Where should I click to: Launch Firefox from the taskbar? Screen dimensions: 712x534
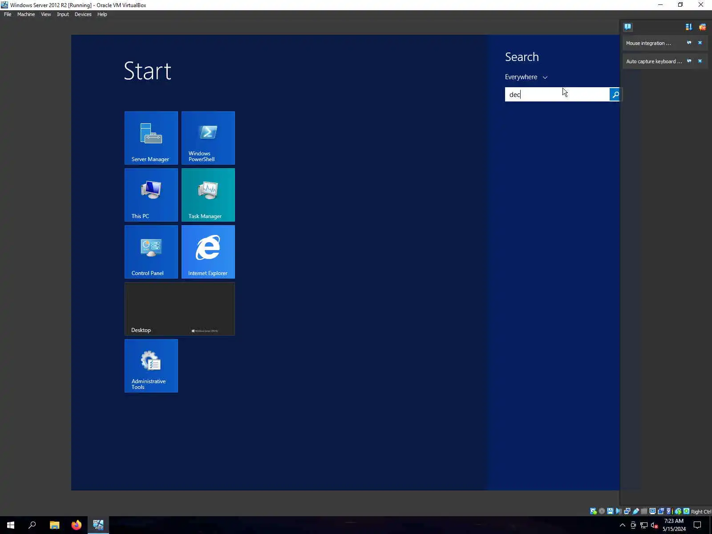77,525
